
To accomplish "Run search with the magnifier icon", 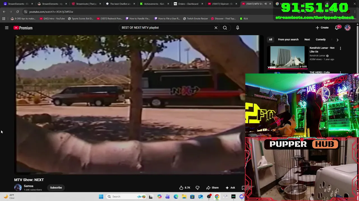I will (x=225, y=28).
